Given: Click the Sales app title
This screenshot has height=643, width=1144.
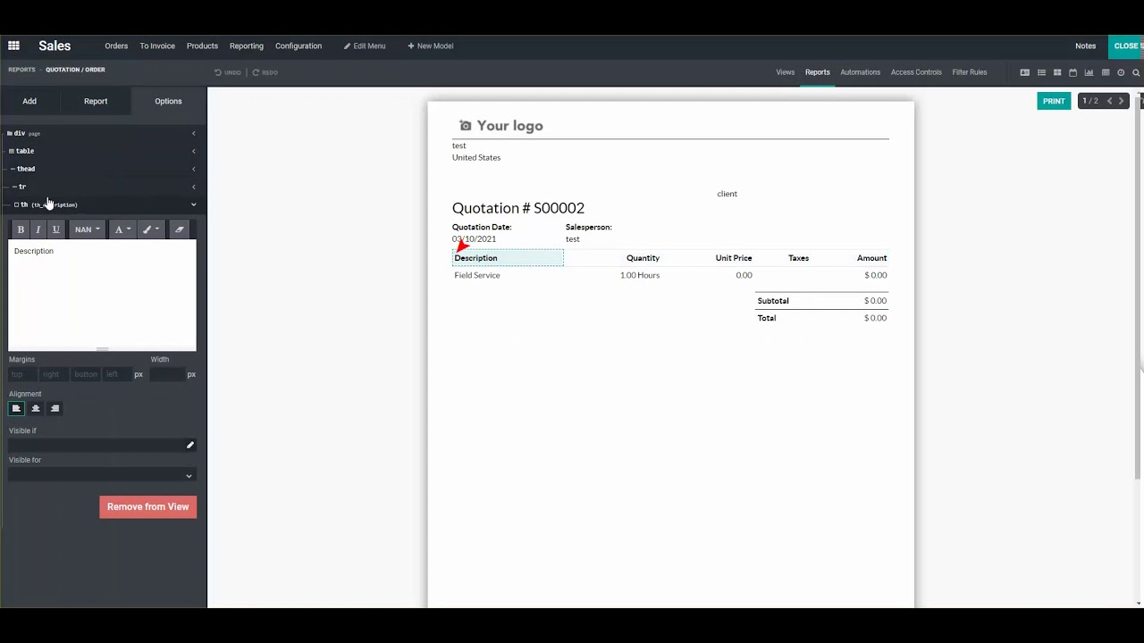Looking at the screenshot, I should click(x=55, y=46).
